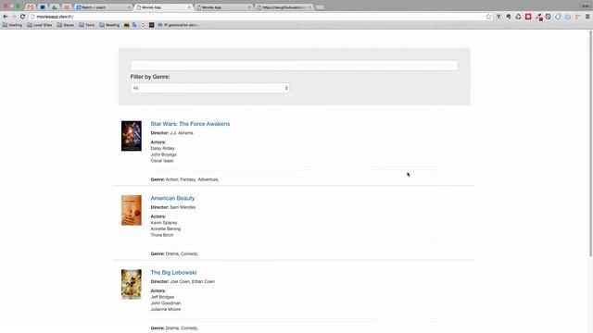Close the raw githubusercontent tab
This screenshot has width=593, height=333.
[x=309, y=7]
